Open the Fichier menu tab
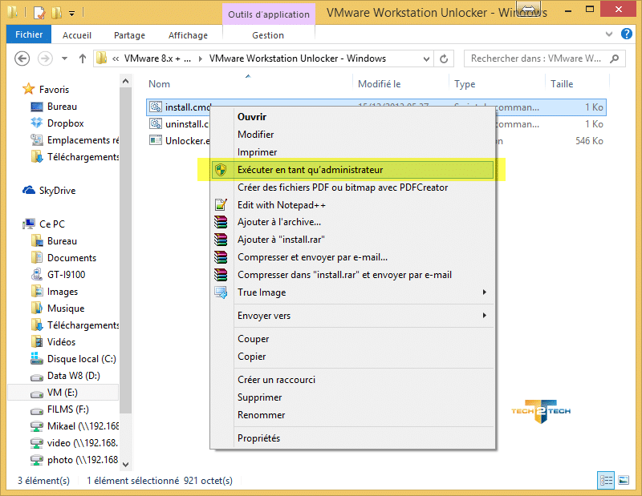Viewport: 642px width, 496px height. pos(29,35)
